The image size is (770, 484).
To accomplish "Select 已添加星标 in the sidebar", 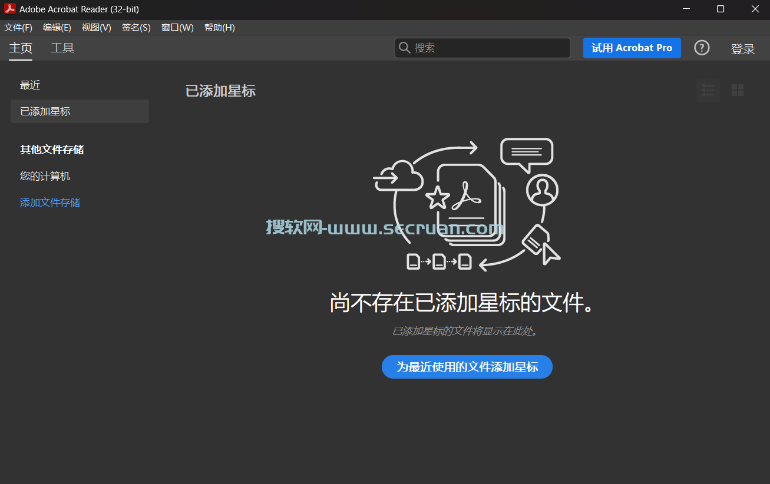I will click(x=80, y=111).
